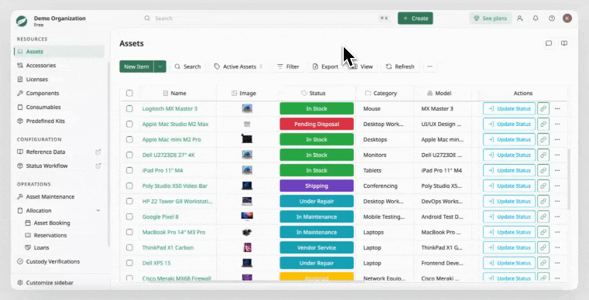The width and height of the screenshot is (589, 300).
Task: Click the purple Shipping status badge
Action: tap(317, 186)
